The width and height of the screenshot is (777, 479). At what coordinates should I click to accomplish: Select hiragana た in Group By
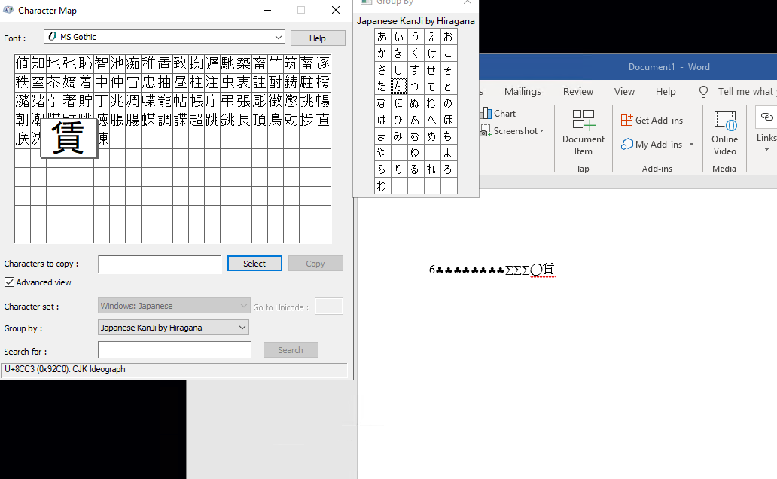(x=382, y=87)
